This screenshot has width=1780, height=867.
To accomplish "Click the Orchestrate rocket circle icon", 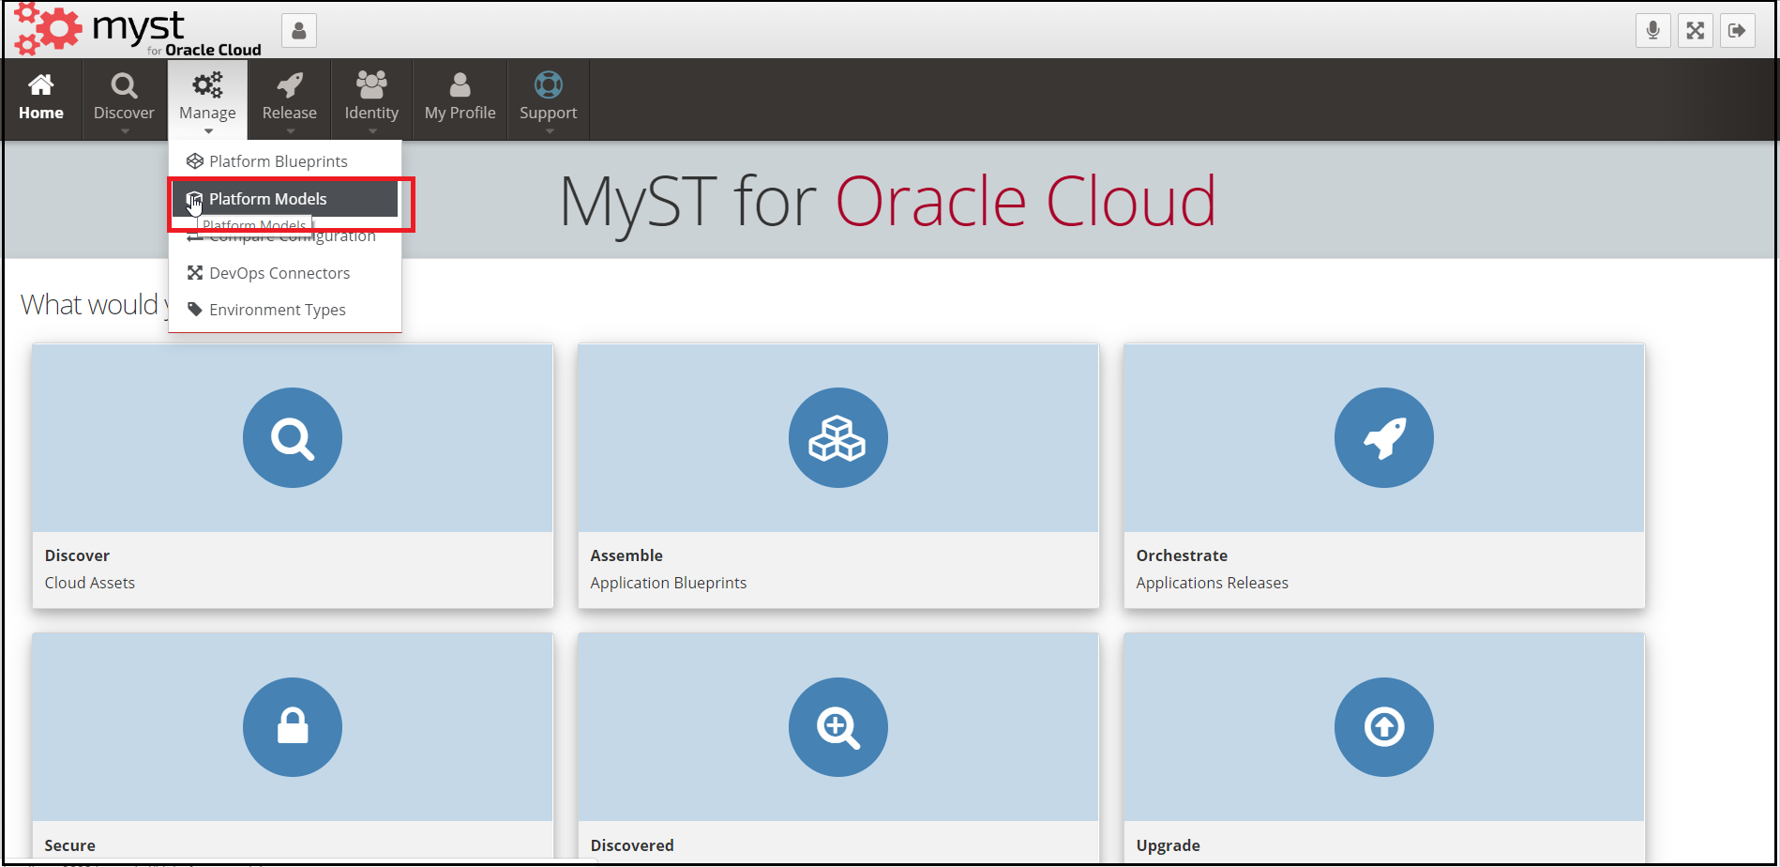I will click(1383, 437).
